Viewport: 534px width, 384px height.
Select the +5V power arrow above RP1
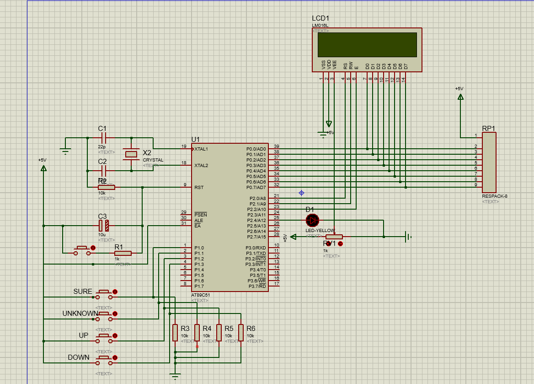[460, 97]
